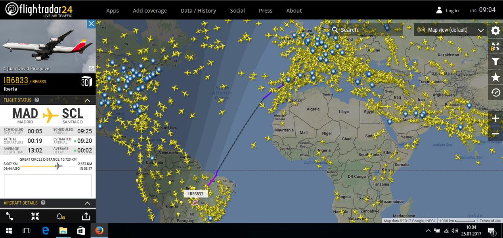This screenshot has height=238, width=503.
Task: Click Flight Status help question mark
Action: [37, 100]
